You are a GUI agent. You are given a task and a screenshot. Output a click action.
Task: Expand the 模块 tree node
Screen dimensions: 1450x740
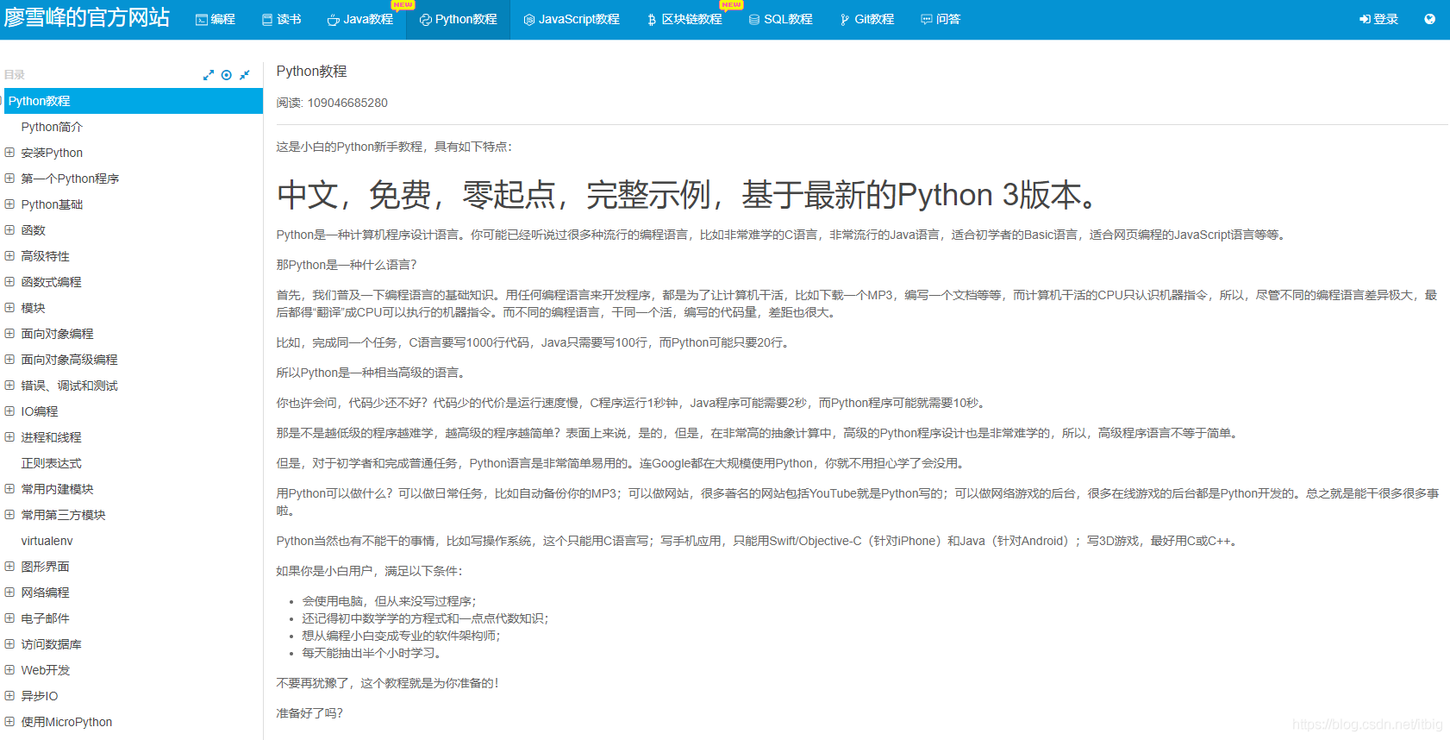(9, 307)
